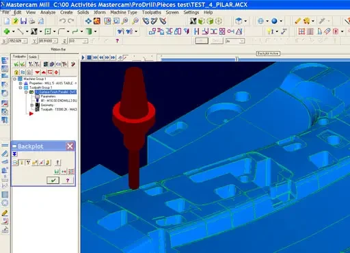Click the Unzoom magnifier icon

(x=135, y=21)
